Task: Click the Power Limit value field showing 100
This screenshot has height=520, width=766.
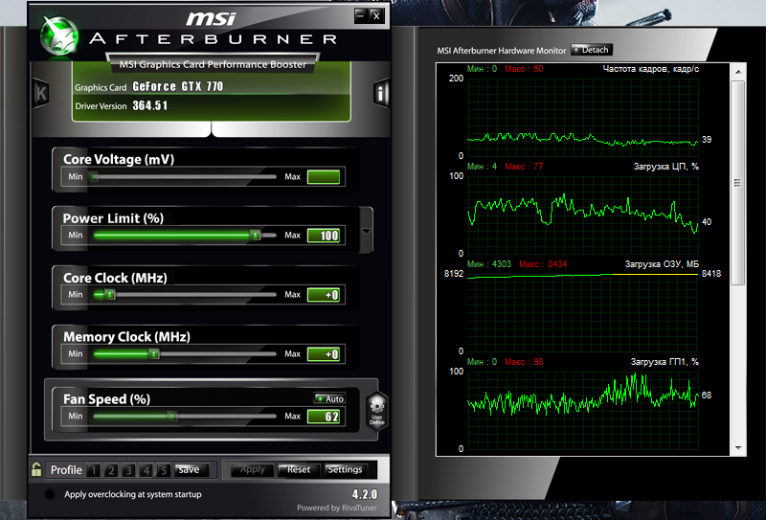Action: (324, 236)
